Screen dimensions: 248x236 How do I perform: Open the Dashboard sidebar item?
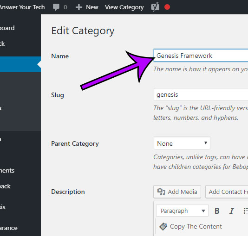click(20, 28)
